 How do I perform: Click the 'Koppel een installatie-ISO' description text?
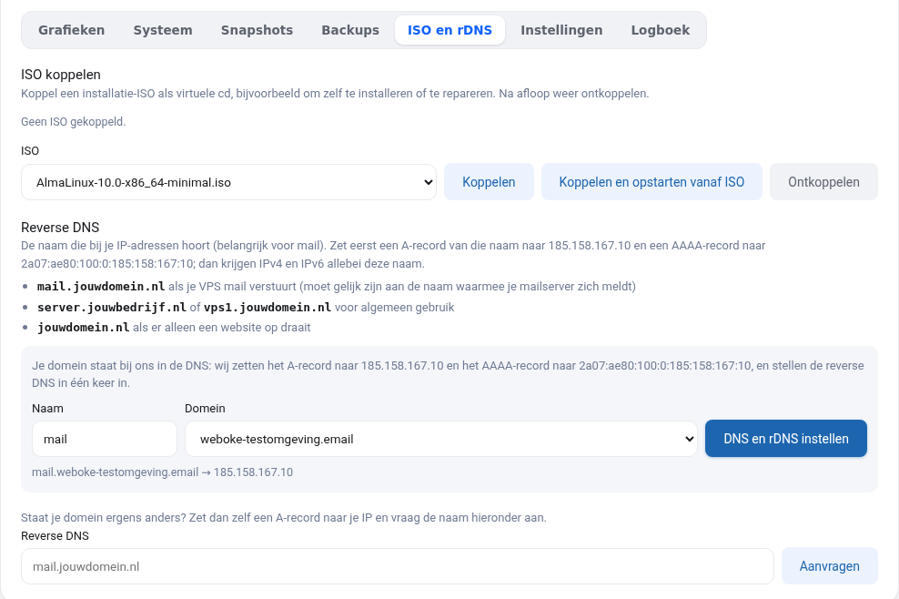(x=335, y=94)
